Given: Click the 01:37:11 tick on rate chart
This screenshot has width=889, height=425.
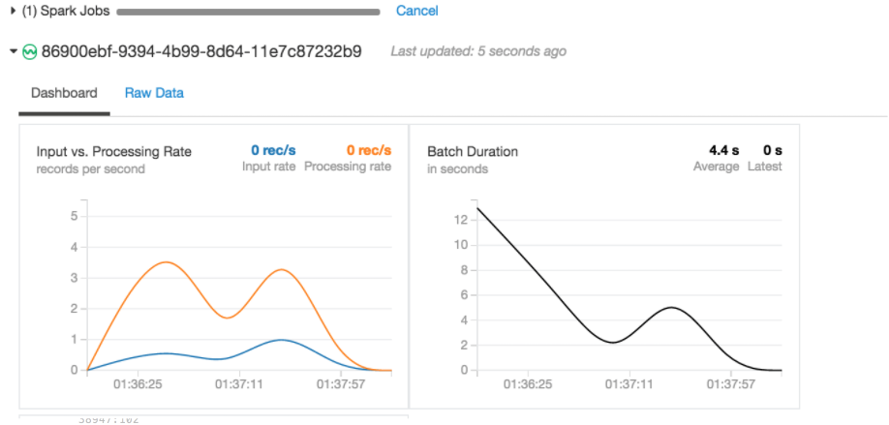Looking at the screenshot, I should click(x=238, y=384).
